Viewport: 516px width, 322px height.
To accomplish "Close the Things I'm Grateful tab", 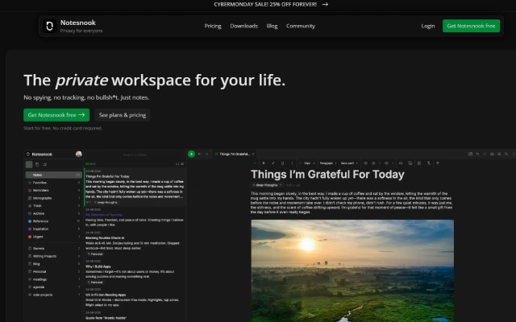I will [253, 154].
